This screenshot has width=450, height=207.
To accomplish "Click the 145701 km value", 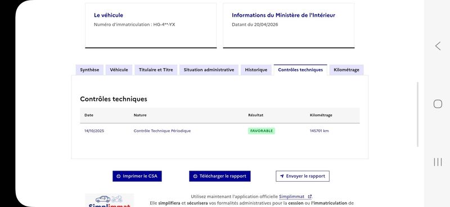I will pos(319,131).
